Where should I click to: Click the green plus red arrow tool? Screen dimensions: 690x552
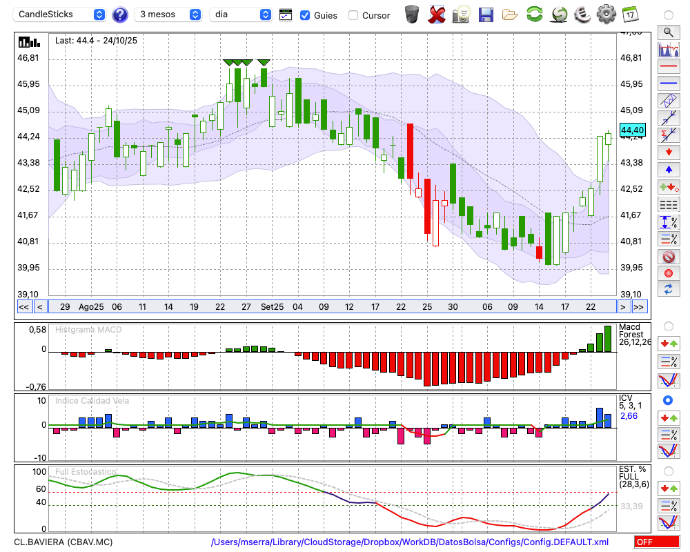(x=669, y=187)
